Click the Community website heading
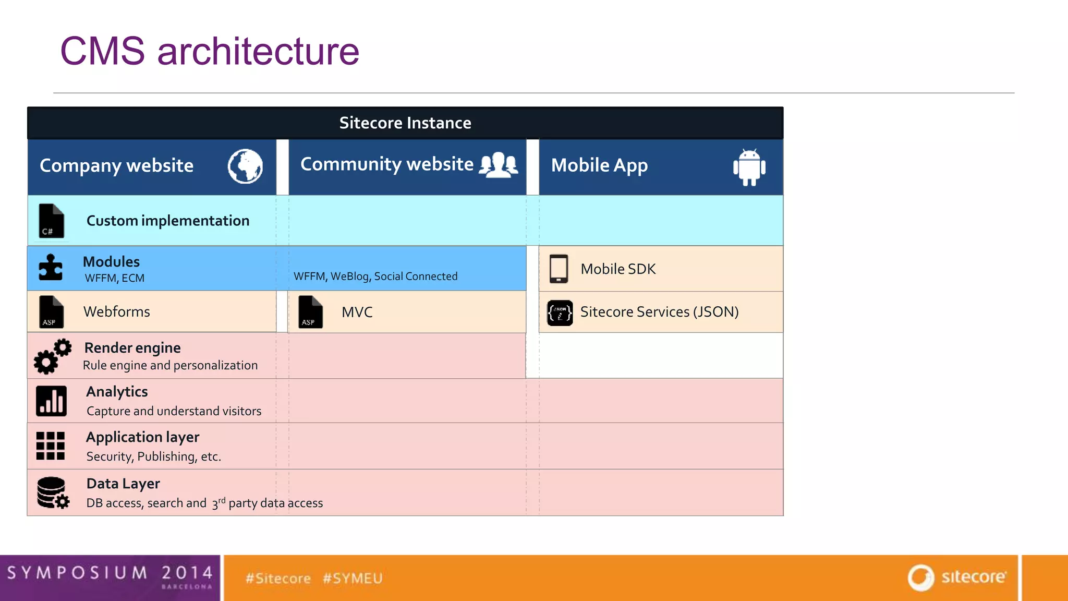Viewport: 1068px width, 601px height. 387,164
